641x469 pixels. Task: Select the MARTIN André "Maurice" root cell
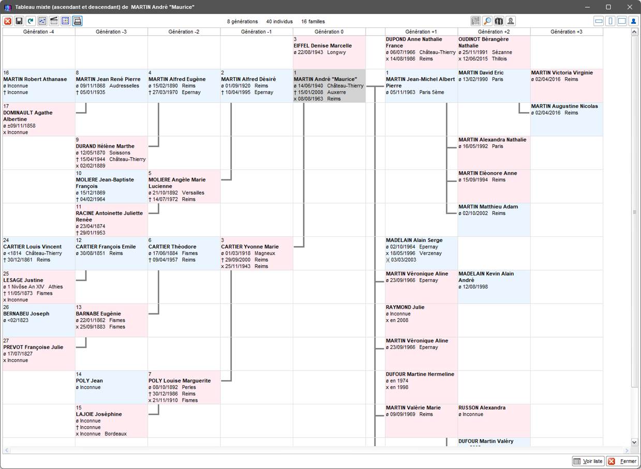click(x=329, y=86)
